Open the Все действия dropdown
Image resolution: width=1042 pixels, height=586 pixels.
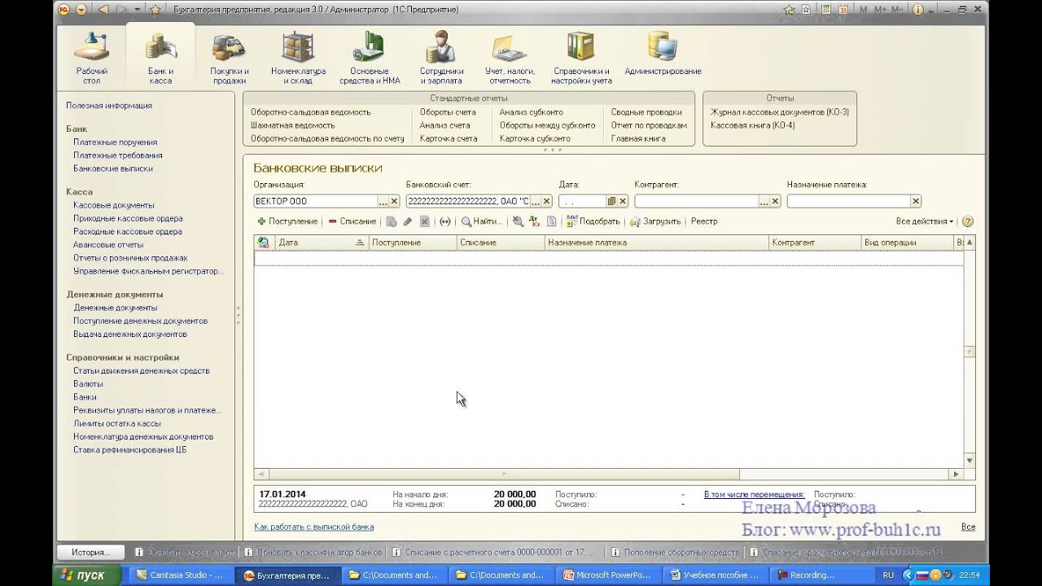point(924,221)
